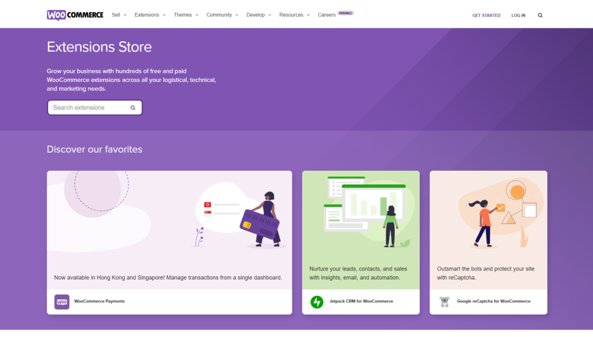Viewport: 593px width, 337px height.
Task: Open the Extensions menu
Action: 147,15
